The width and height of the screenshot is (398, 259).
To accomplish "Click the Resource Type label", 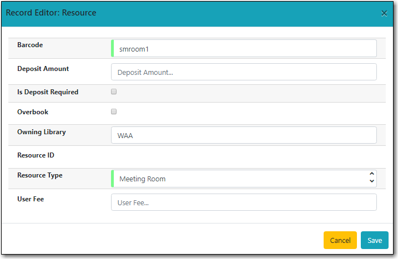I will (40, 175).
